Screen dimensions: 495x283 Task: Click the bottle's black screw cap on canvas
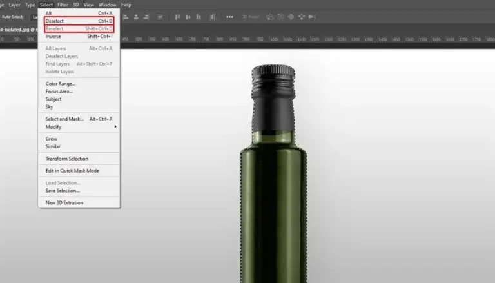[x=273, y=81]
